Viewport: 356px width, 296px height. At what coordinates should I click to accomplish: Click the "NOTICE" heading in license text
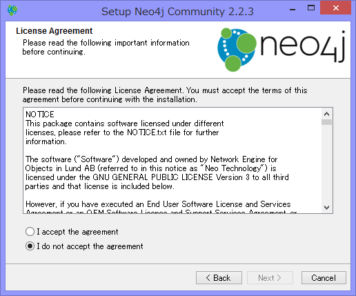click(40, 115)
